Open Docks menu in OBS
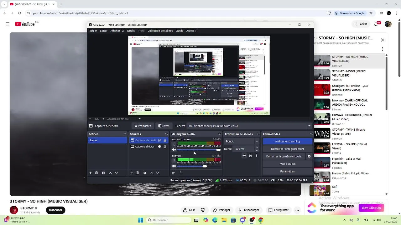Screen dimensions: 401x225 point(131,31)
